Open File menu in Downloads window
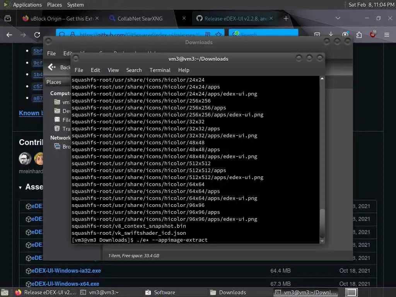 [51, 53]
